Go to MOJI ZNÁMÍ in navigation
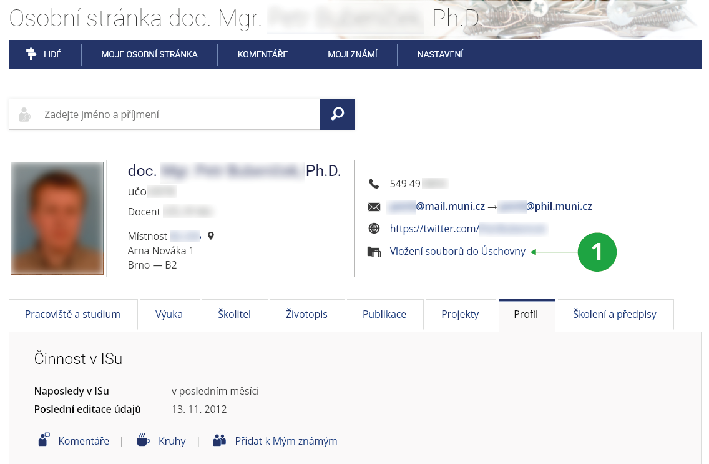Viewport: 709px width, 464px height. pos(352,54)
